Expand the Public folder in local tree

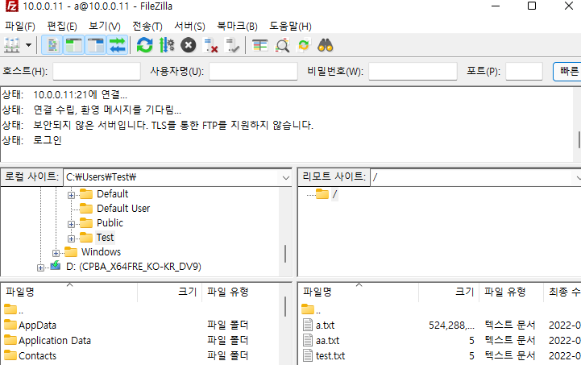[71, 224]
